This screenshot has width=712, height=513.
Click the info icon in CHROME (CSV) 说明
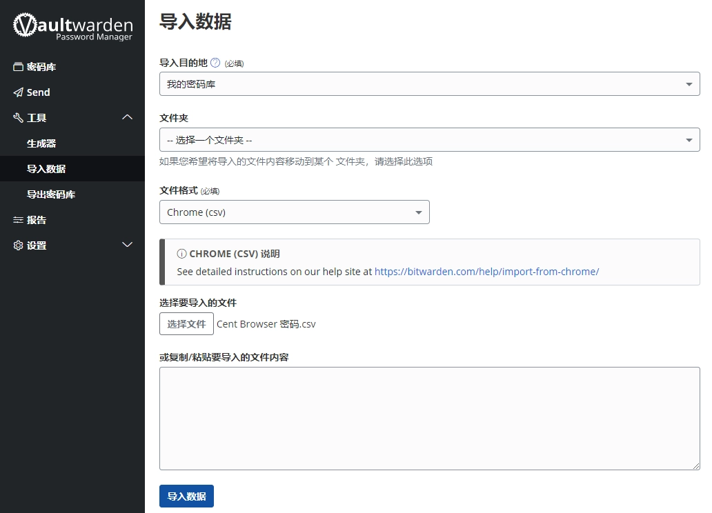coord(181,254)
